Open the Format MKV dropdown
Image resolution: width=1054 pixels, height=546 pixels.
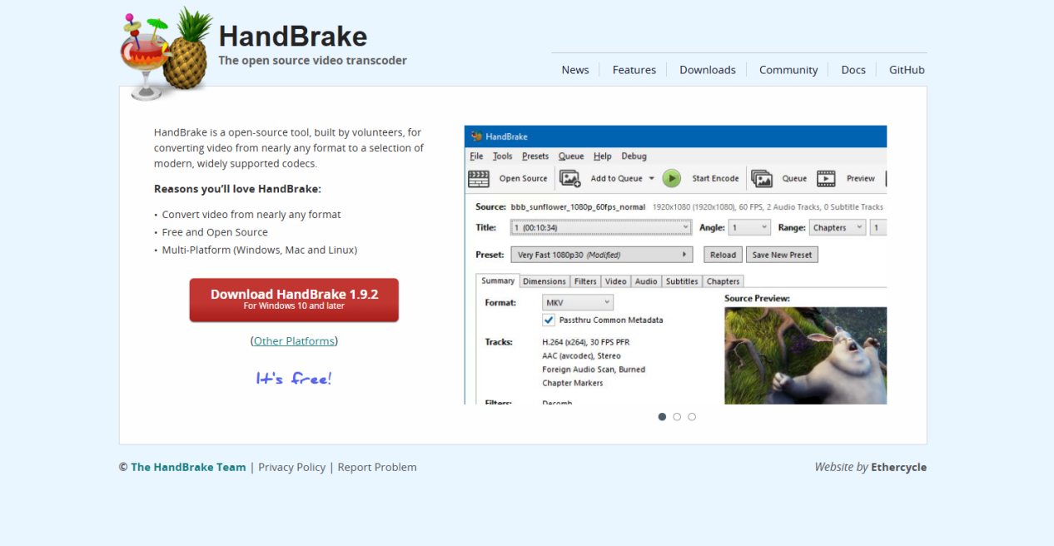pyautogui.click(x=578, y=303)
